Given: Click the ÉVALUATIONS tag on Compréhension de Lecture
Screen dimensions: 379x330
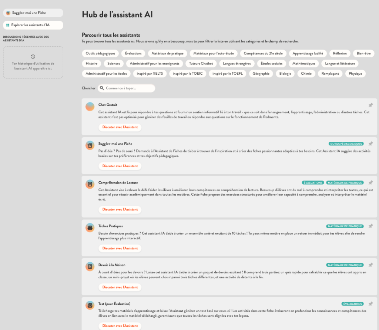Looking at the screenshot, I should (313, 183).
